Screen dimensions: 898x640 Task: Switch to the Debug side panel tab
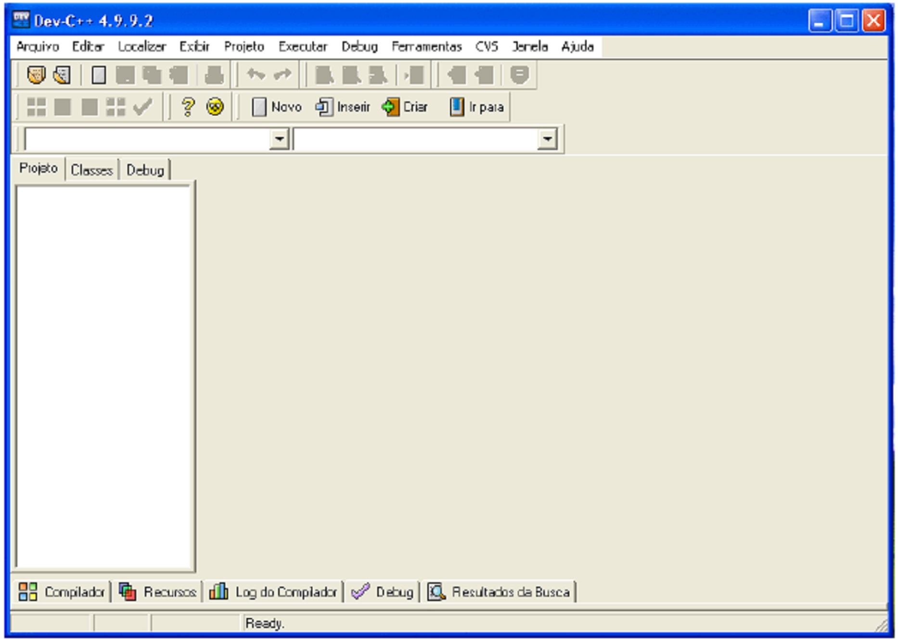coord(145,170)
